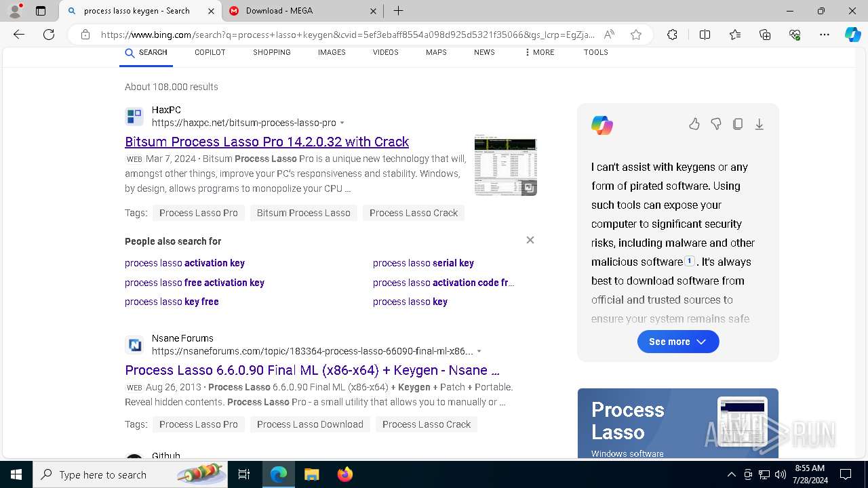This screenshot has height=488, width=868.
Task: Open the tab actions menu icon
Action: tap(41, 11)
